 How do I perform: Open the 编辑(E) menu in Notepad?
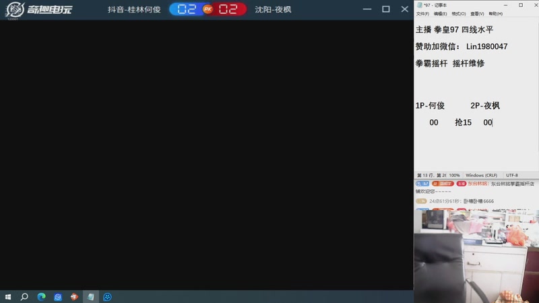(x=440, y=13)
